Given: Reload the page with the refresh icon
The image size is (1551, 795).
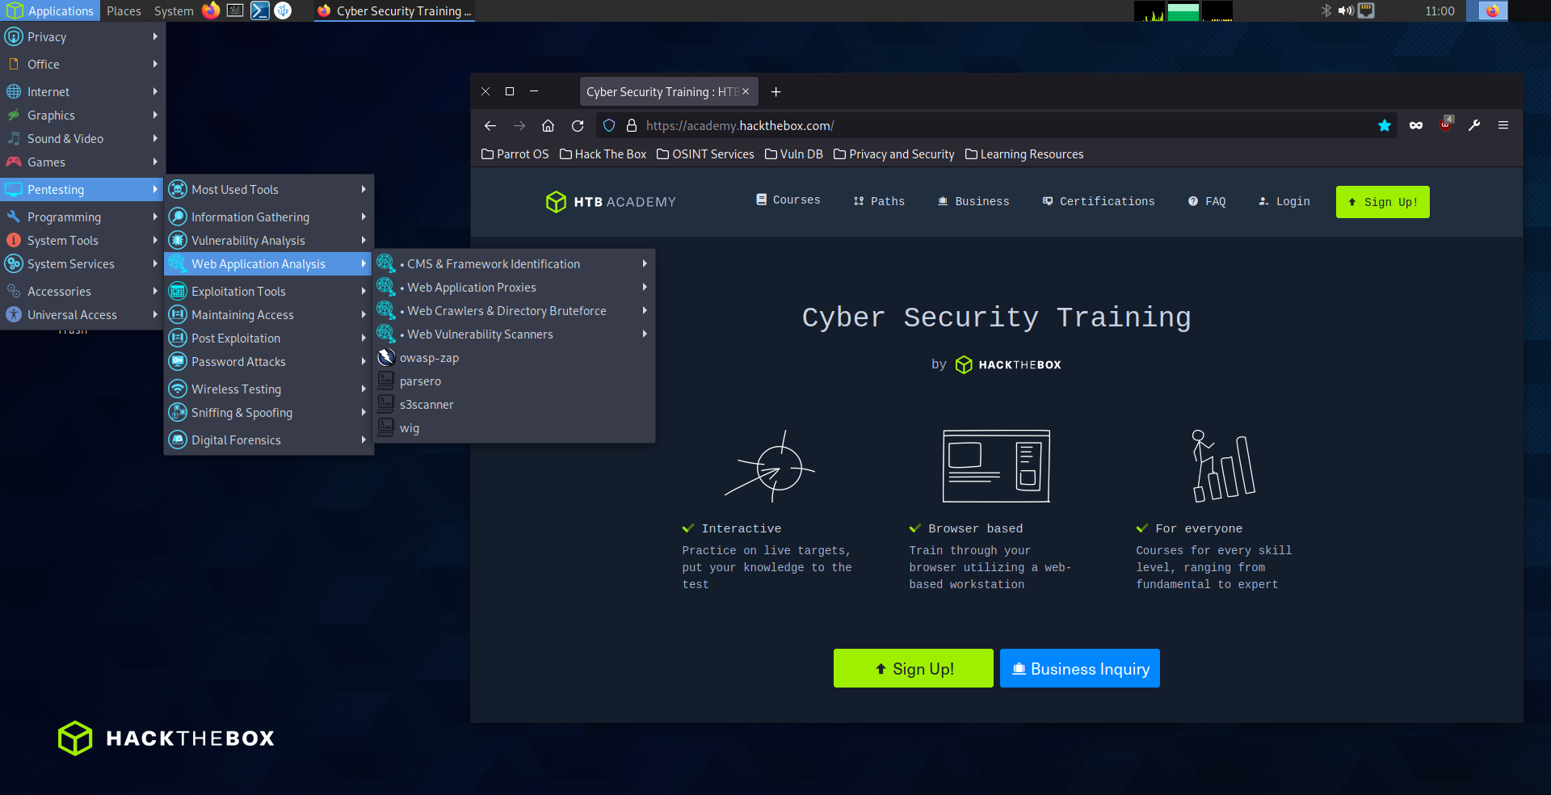Looking at the screenshot, I should tap(578, 125).
